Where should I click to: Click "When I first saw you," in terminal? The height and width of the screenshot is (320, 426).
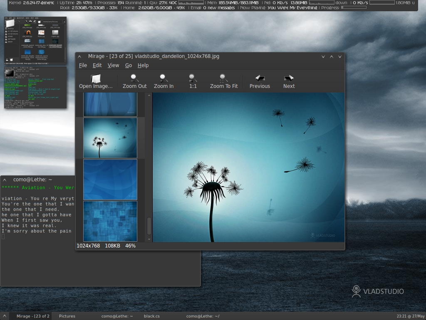tap(32, 220)
